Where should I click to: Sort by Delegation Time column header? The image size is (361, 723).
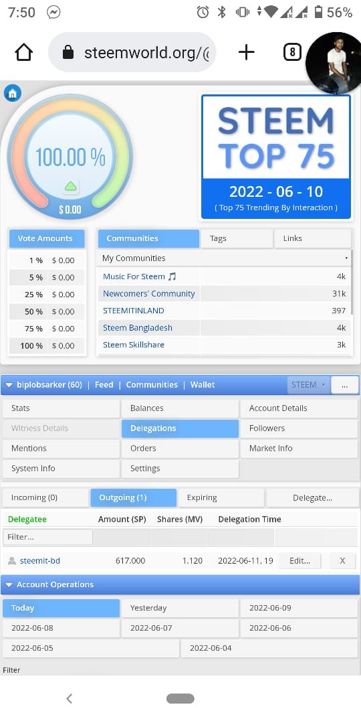(249, 519)
